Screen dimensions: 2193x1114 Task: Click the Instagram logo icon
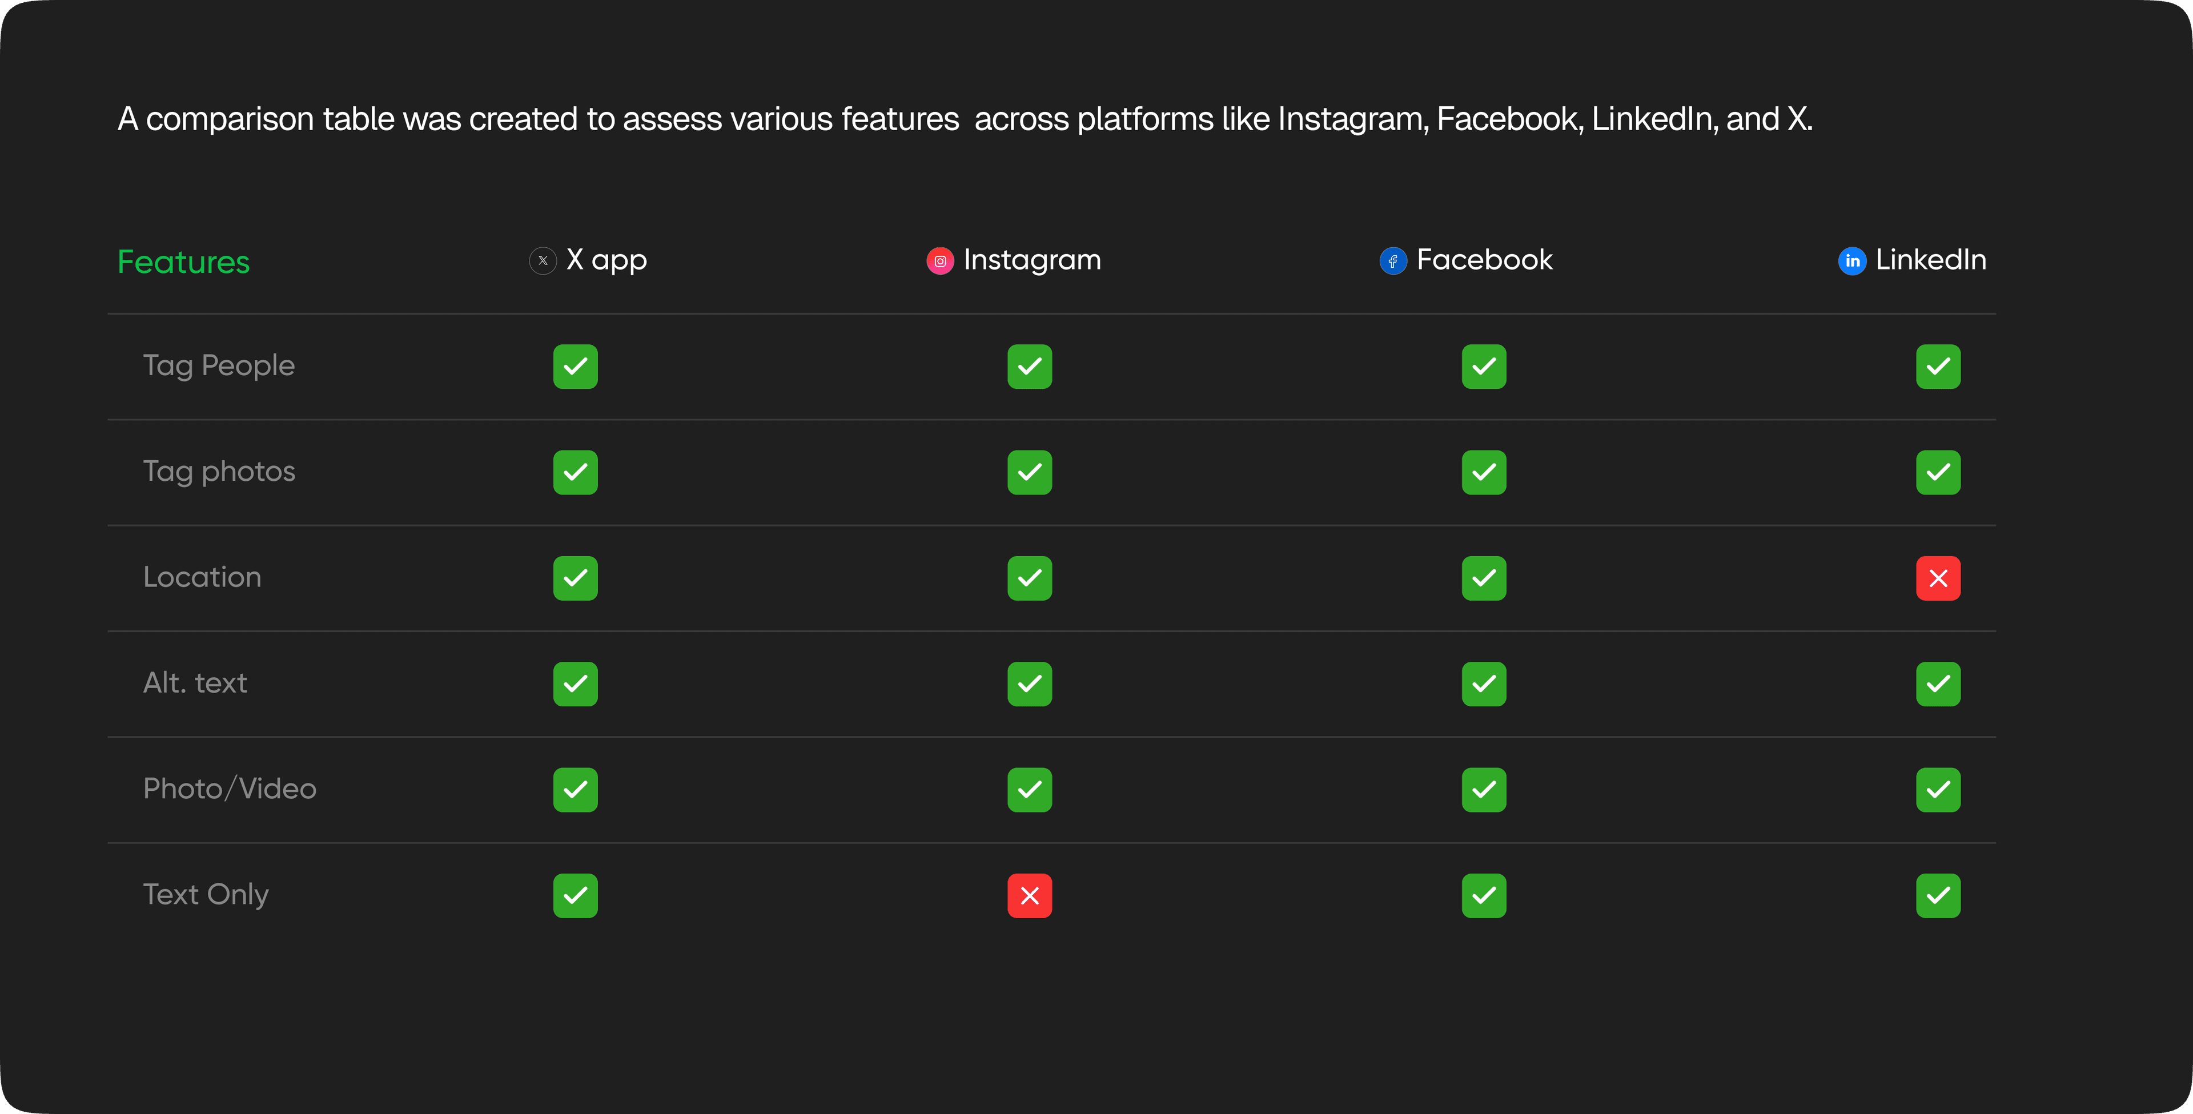click(x=940, y=262)
